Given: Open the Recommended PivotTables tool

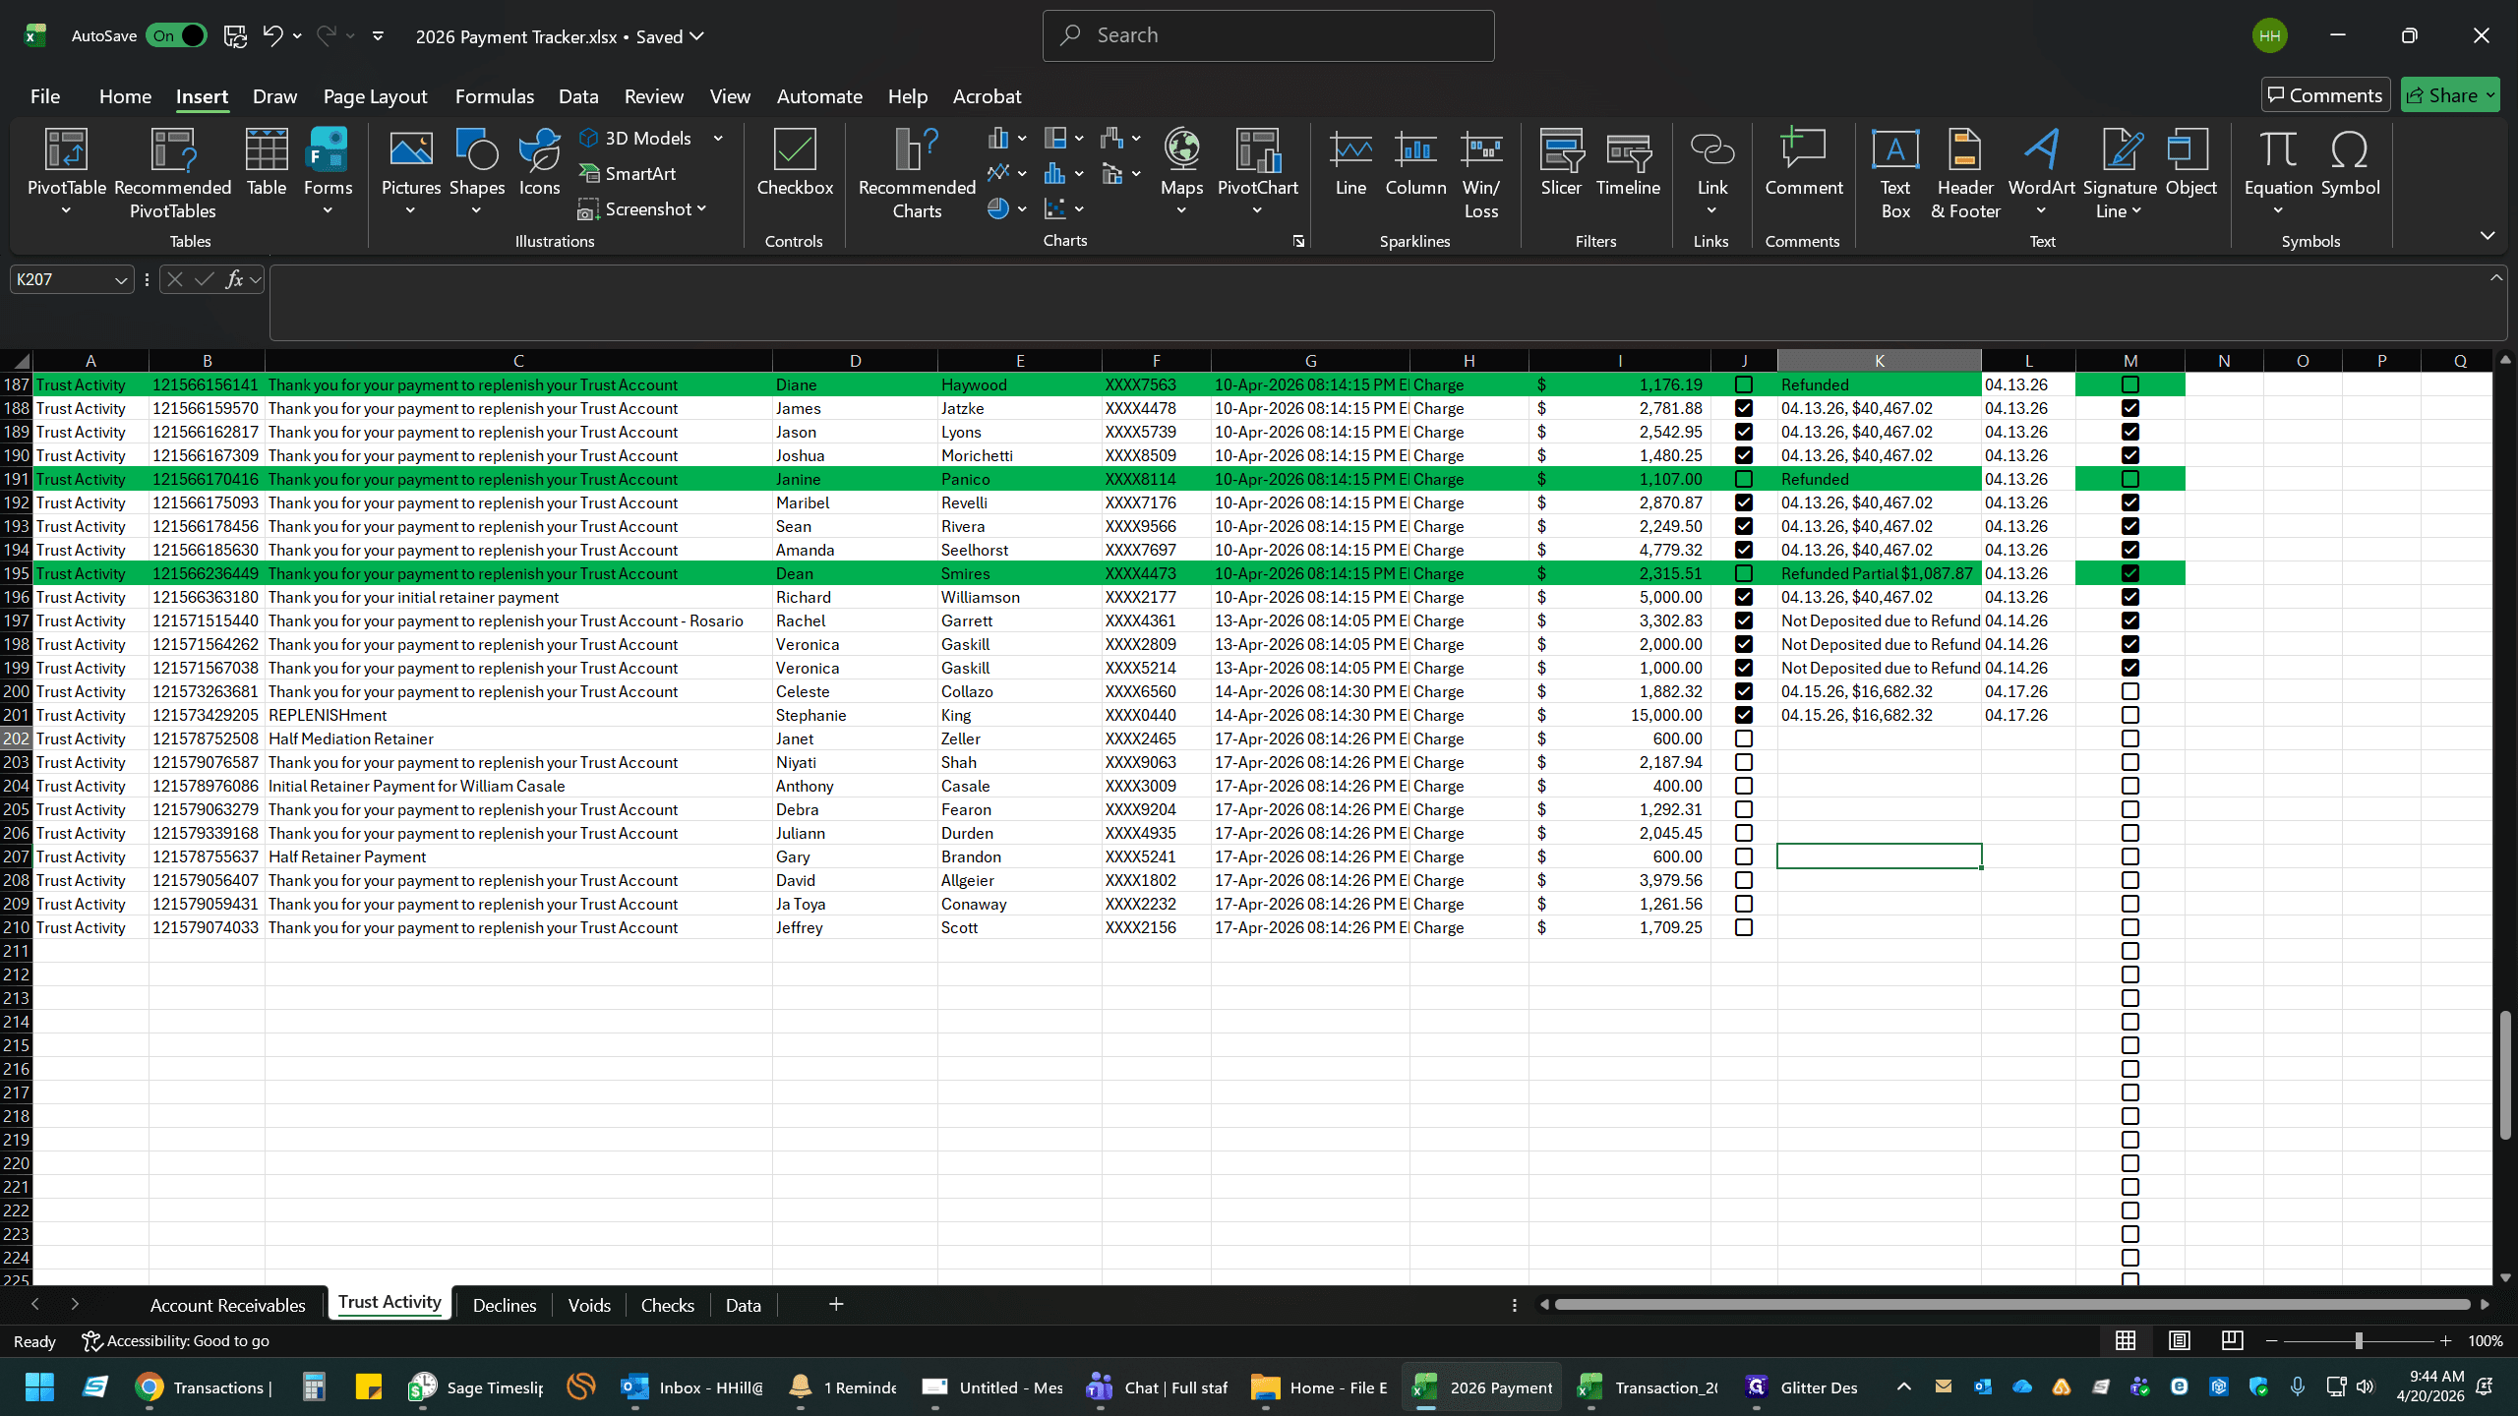Looking at the screenshot, I should click(x=172, y=172).
